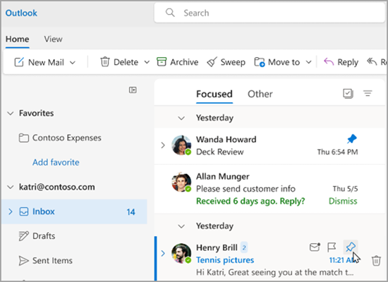The image size is (388, 282).
Task: Click the Sweep broom icon
Action: pyautogui.click(x=212, y=62)
